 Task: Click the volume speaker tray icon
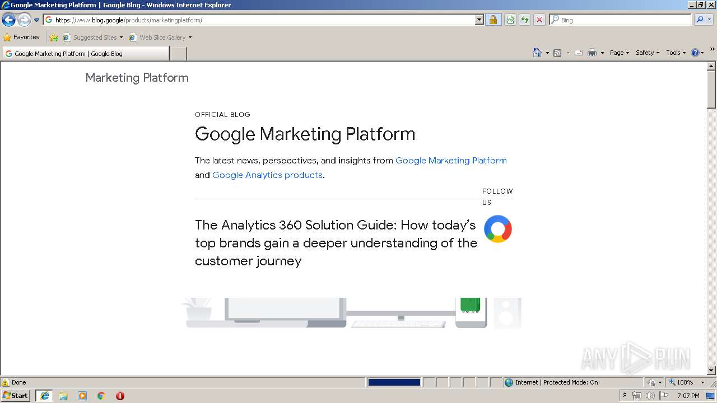(x=650, y=396)
